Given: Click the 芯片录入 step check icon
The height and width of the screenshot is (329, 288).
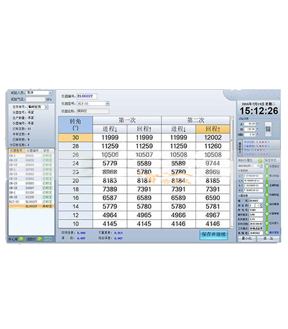Looking at the screenshot, I should (267, 223).
